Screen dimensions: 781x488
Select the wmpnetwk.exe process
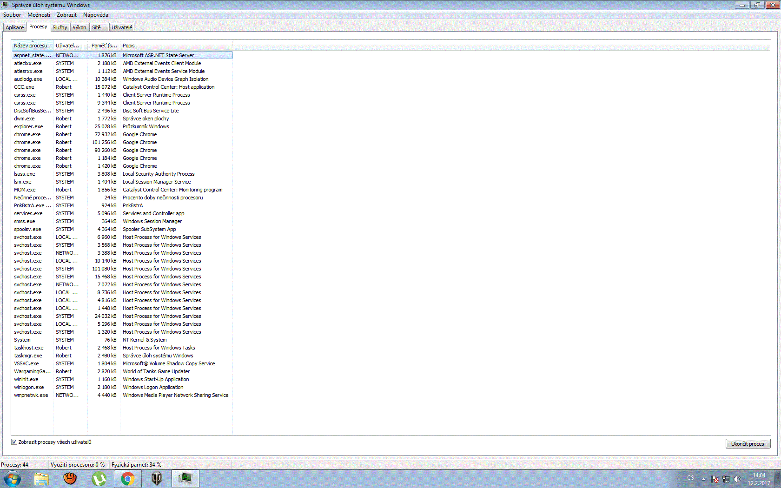122,395
